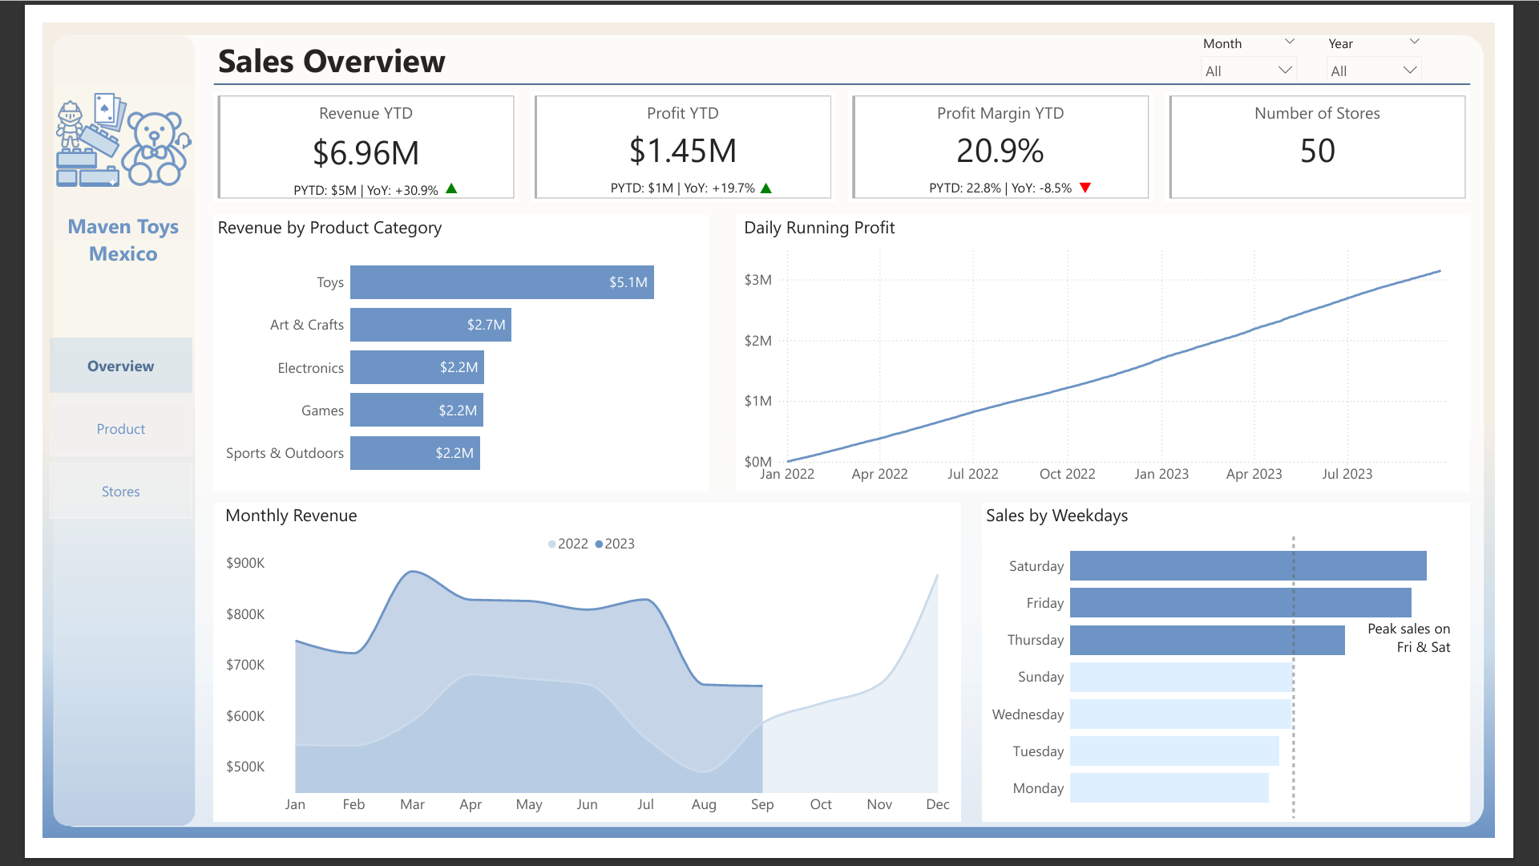Viewport: 1539px width, 866px height.
Task: Switch to the Stores page
Action: (x=120, y=491)
